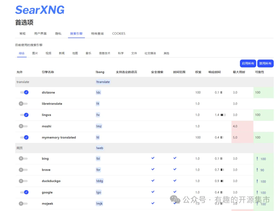This screenshot has height=211, width=279.
Task: Select the 地图 engine category tab
Action: click(75, 53)
